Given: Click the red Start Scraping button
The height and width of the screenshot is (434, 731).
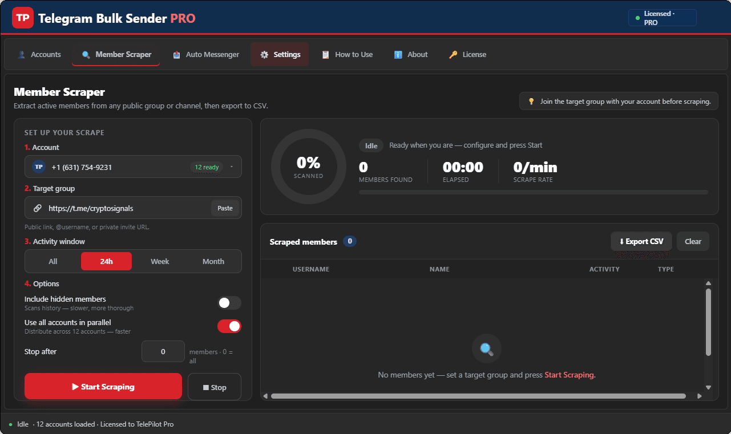Looking at the screenshot, I should (x=103, y=387).
